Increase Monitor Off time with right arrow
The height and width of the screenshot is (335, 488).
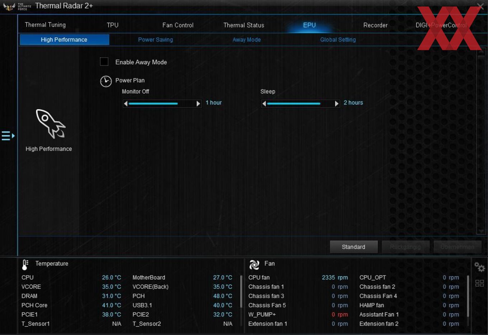(198, 104)
